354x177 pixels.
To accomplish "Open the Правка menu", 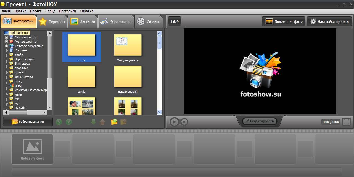I will (20, 11).
